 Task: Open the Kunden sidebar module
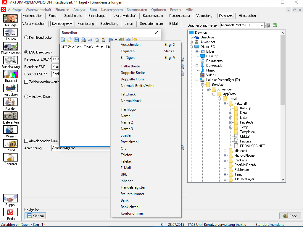click(10, 102)
